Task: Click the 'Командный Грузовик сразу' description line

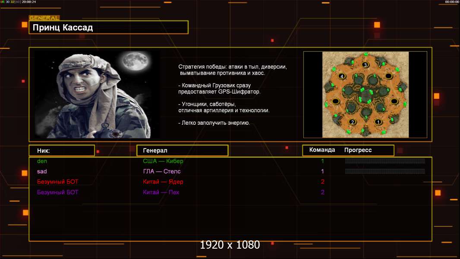Action: (x=214, y=85)
